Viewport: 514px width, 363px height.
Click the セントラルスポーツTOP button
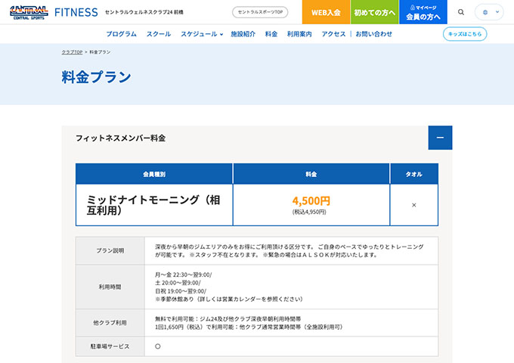pos(260,12)
